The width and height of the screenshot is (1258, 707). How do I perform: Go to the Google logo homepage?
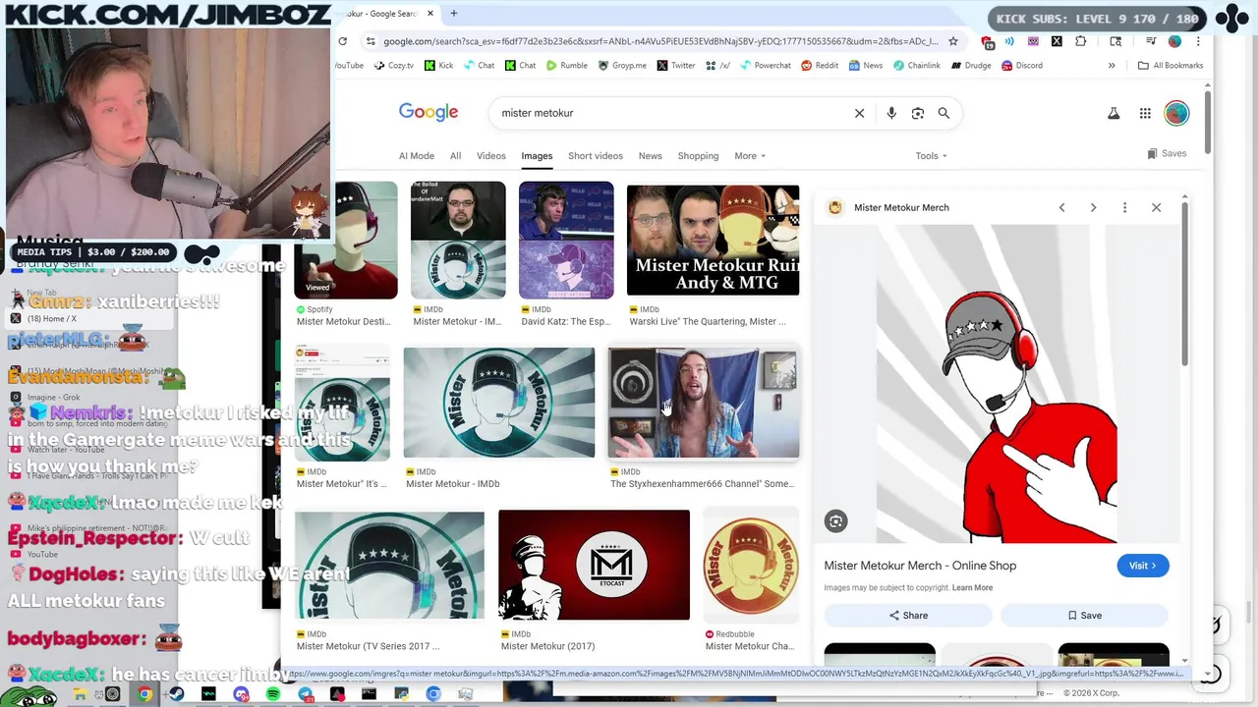click(429, 112)
